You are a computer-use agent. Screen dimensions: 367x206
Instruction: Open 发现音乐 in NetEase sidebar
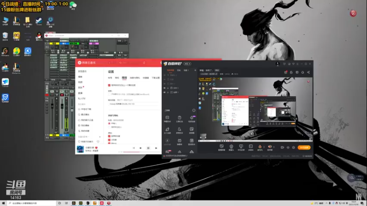point(82,71)
